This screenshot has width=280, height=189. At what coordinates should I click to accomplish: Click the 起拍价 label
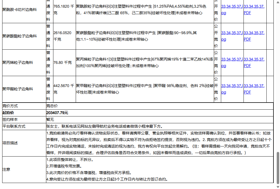pyautogui.click(x=8, y=113)
